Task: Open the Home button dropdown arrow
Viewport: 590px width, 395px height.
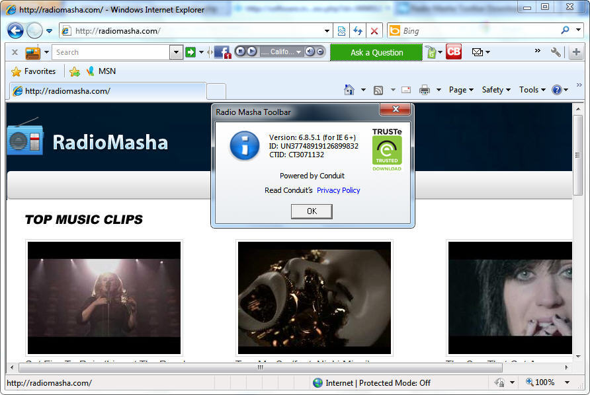Action: click(x=363, y=90)
